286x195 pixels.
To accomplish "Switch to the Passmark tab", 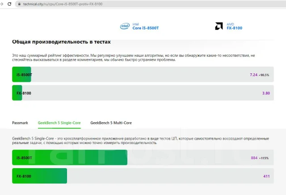I will coord(20,123).
